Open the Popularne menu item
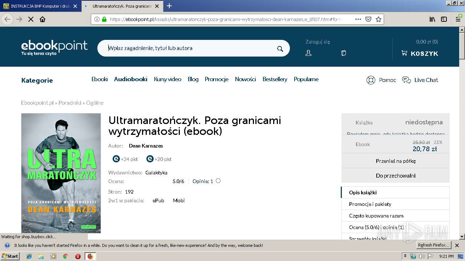Image resolution: width=465 pixels, height=261 pixels. (x=306, y=79)
